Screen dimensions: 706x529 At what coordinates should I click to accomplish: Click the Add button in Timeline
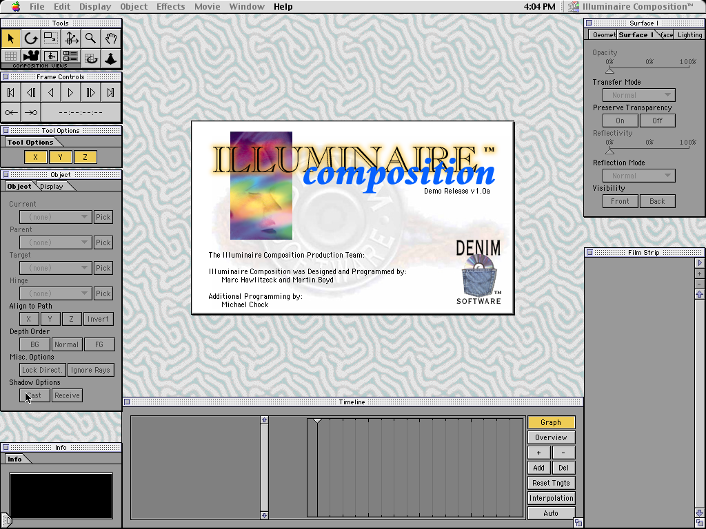coord(538,468)
